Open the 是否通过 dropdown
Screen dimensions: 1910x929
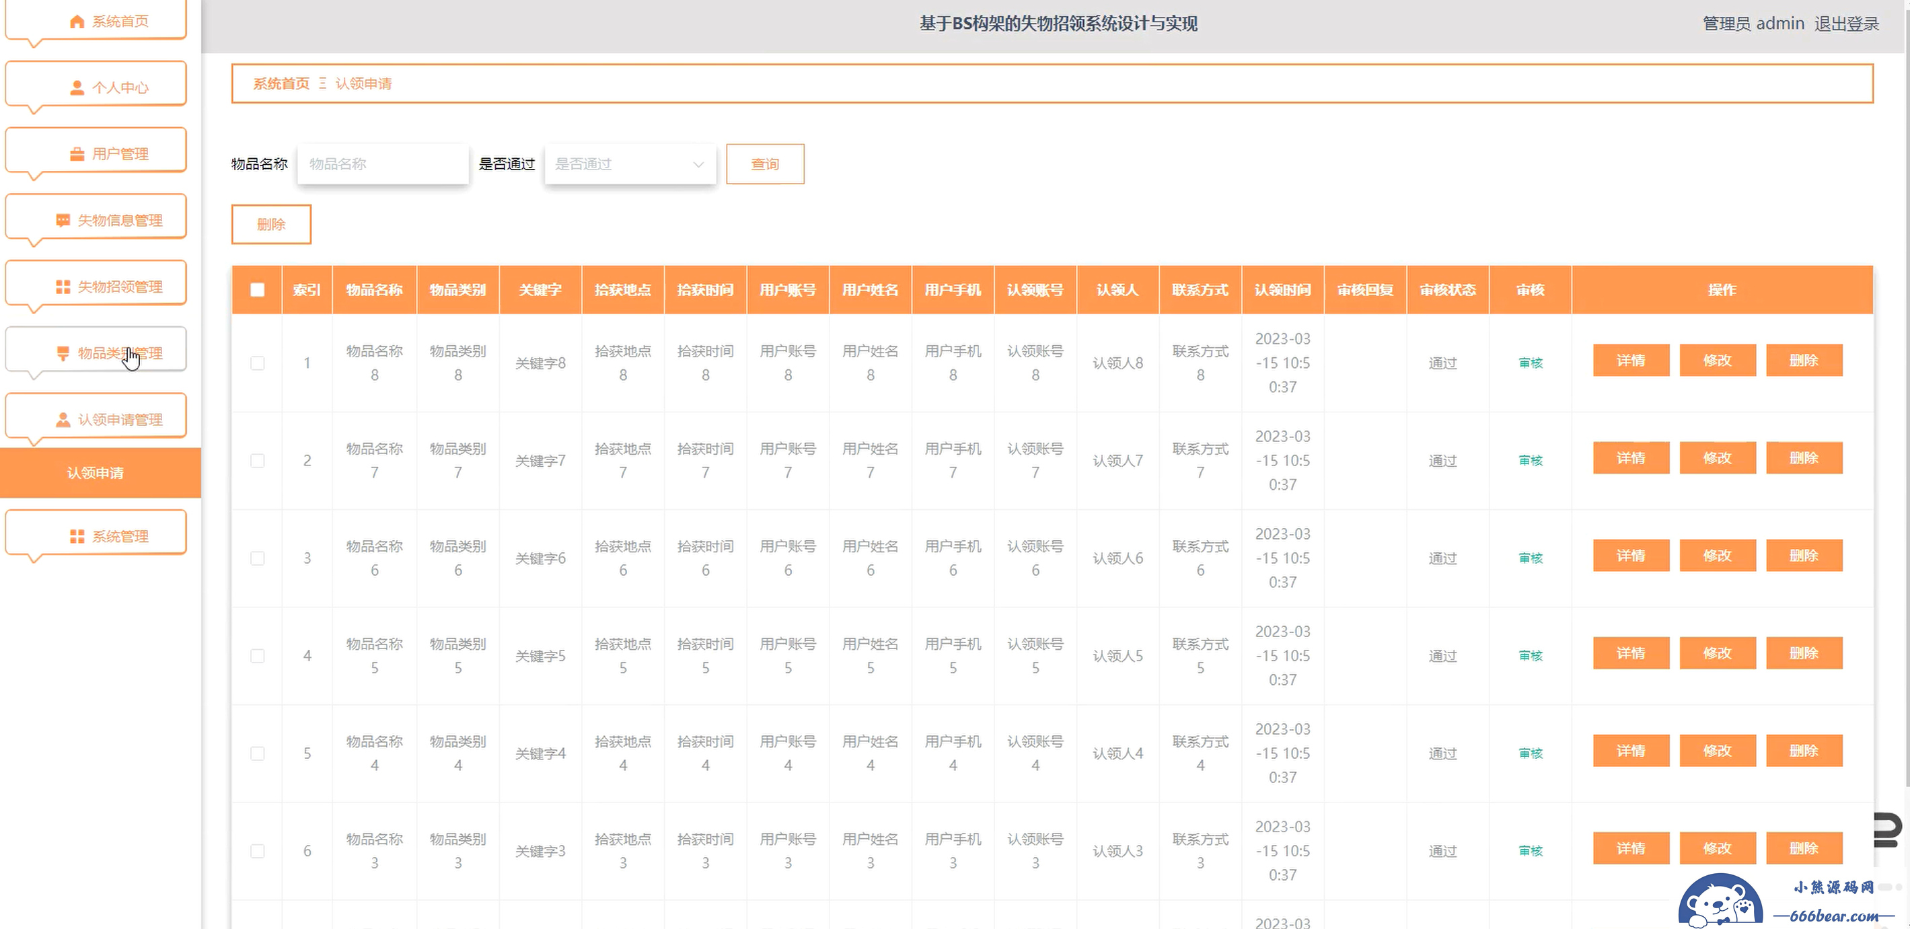(630, 164)
